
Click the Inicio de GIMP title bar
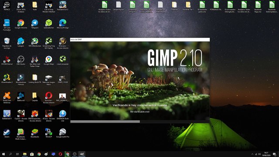click(x=140, y=39)
